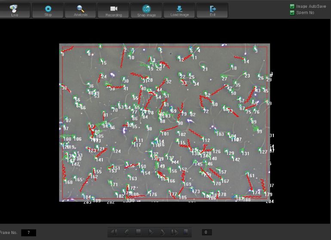Capture a Snap image
The image size is (331, 240).
point(147,10)
